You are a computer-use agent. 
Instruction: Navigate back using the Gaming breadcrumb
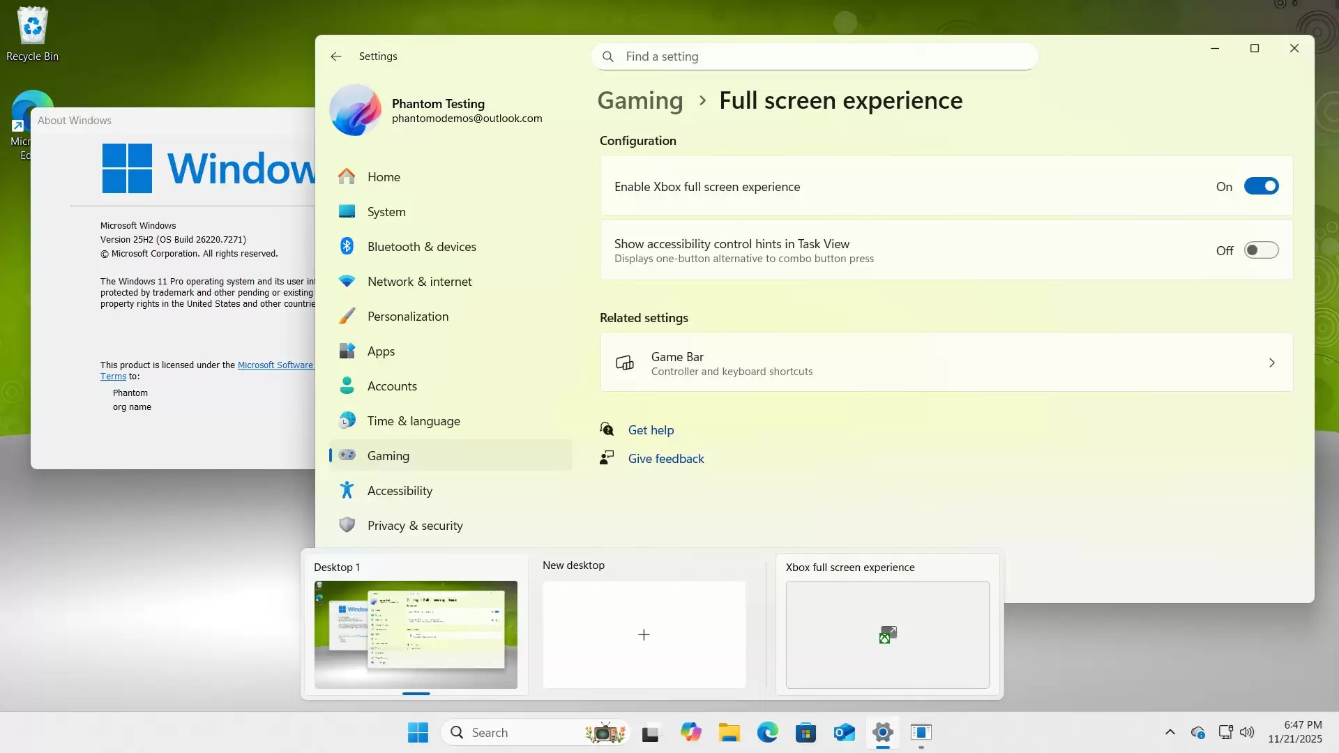639,100
